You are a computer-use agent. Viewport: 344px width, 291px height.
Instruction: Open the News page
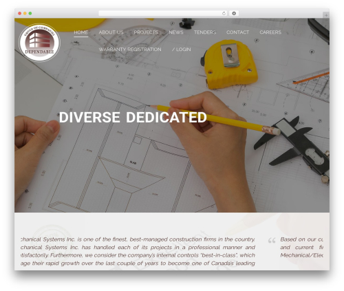(x=176, y=32)
